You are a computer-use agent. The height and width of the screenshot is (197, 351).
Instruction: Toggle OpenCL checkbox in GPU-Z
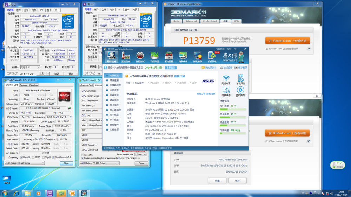click(21, 157)
